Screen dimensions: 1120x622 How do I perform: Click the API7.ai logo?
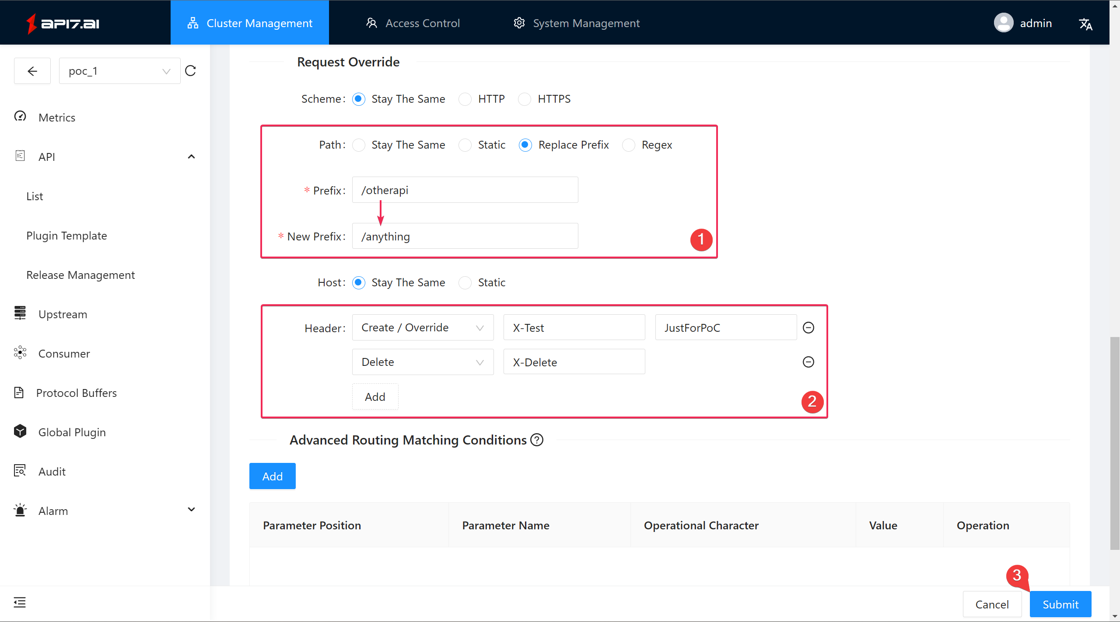point(63,23)
